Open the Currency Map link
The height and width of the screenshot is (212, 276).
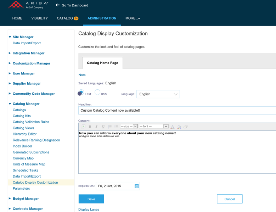pos(23,158)
